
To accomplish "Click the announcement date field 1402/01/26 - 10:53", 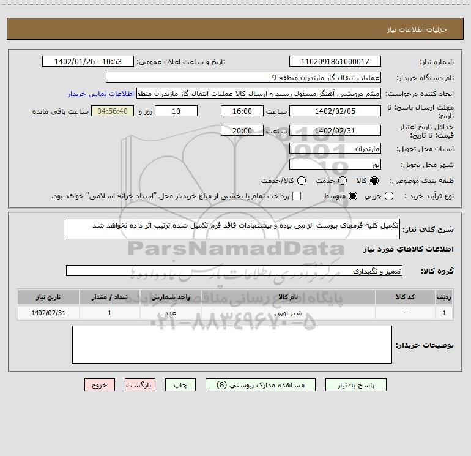I will (x=88, y=61).
